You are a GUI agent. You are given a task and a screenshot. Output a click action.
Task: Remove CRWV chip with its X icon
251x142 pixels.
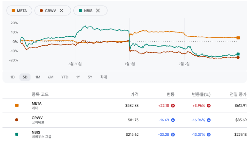pos(61,11)
